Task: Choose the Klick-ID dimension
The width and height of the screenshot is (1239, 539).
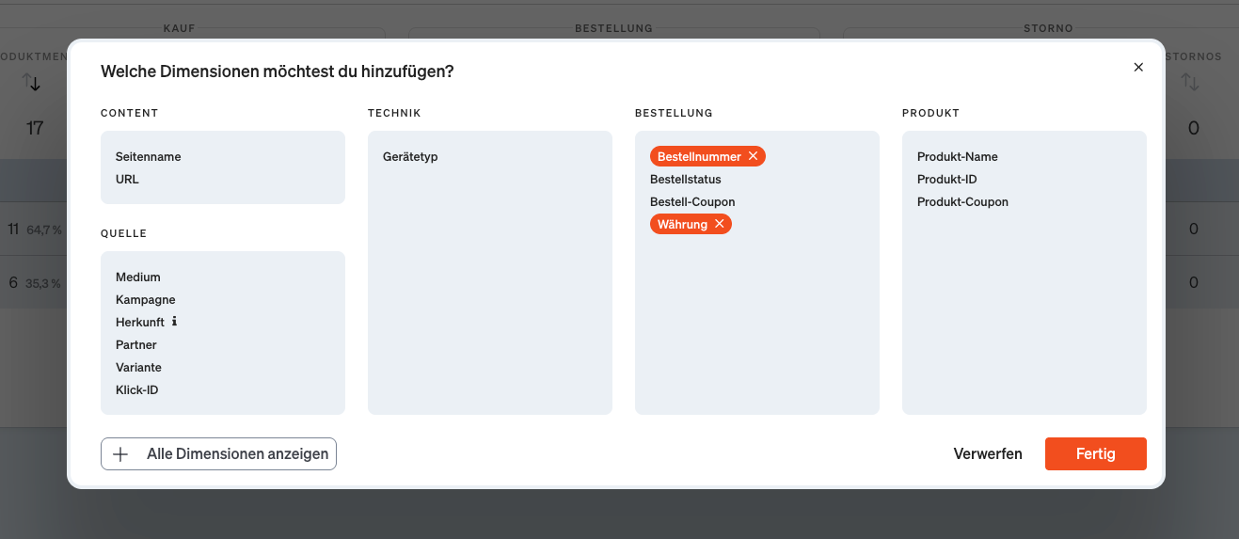Action: point(136,389)
